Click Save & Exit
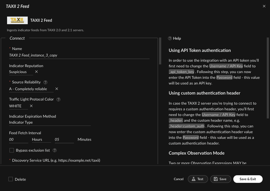This screenshot has width=270, height=191. tap(247, 179)
